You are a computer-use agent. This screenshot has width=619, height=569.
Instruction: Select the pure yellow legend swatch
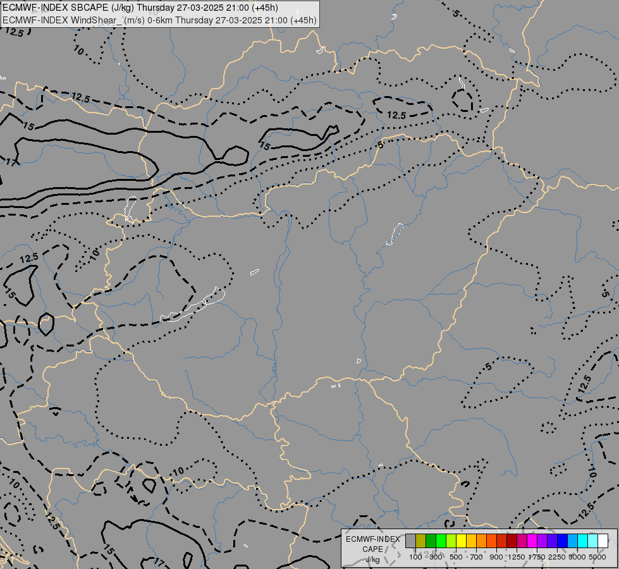[x=461, y=541]
